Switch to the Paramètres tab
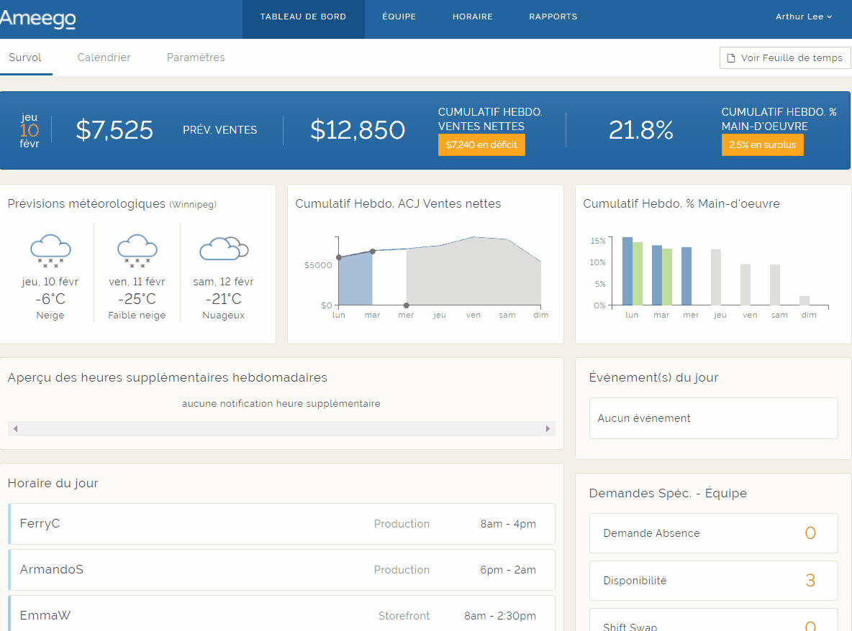The width and height of the screenshot is (852, 631). (x=196, y=57)
